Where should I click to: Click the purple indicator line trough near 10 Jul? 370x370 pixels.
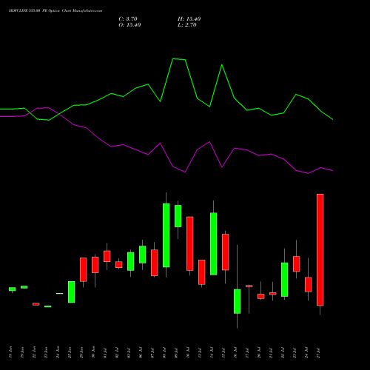pos(185,172)
